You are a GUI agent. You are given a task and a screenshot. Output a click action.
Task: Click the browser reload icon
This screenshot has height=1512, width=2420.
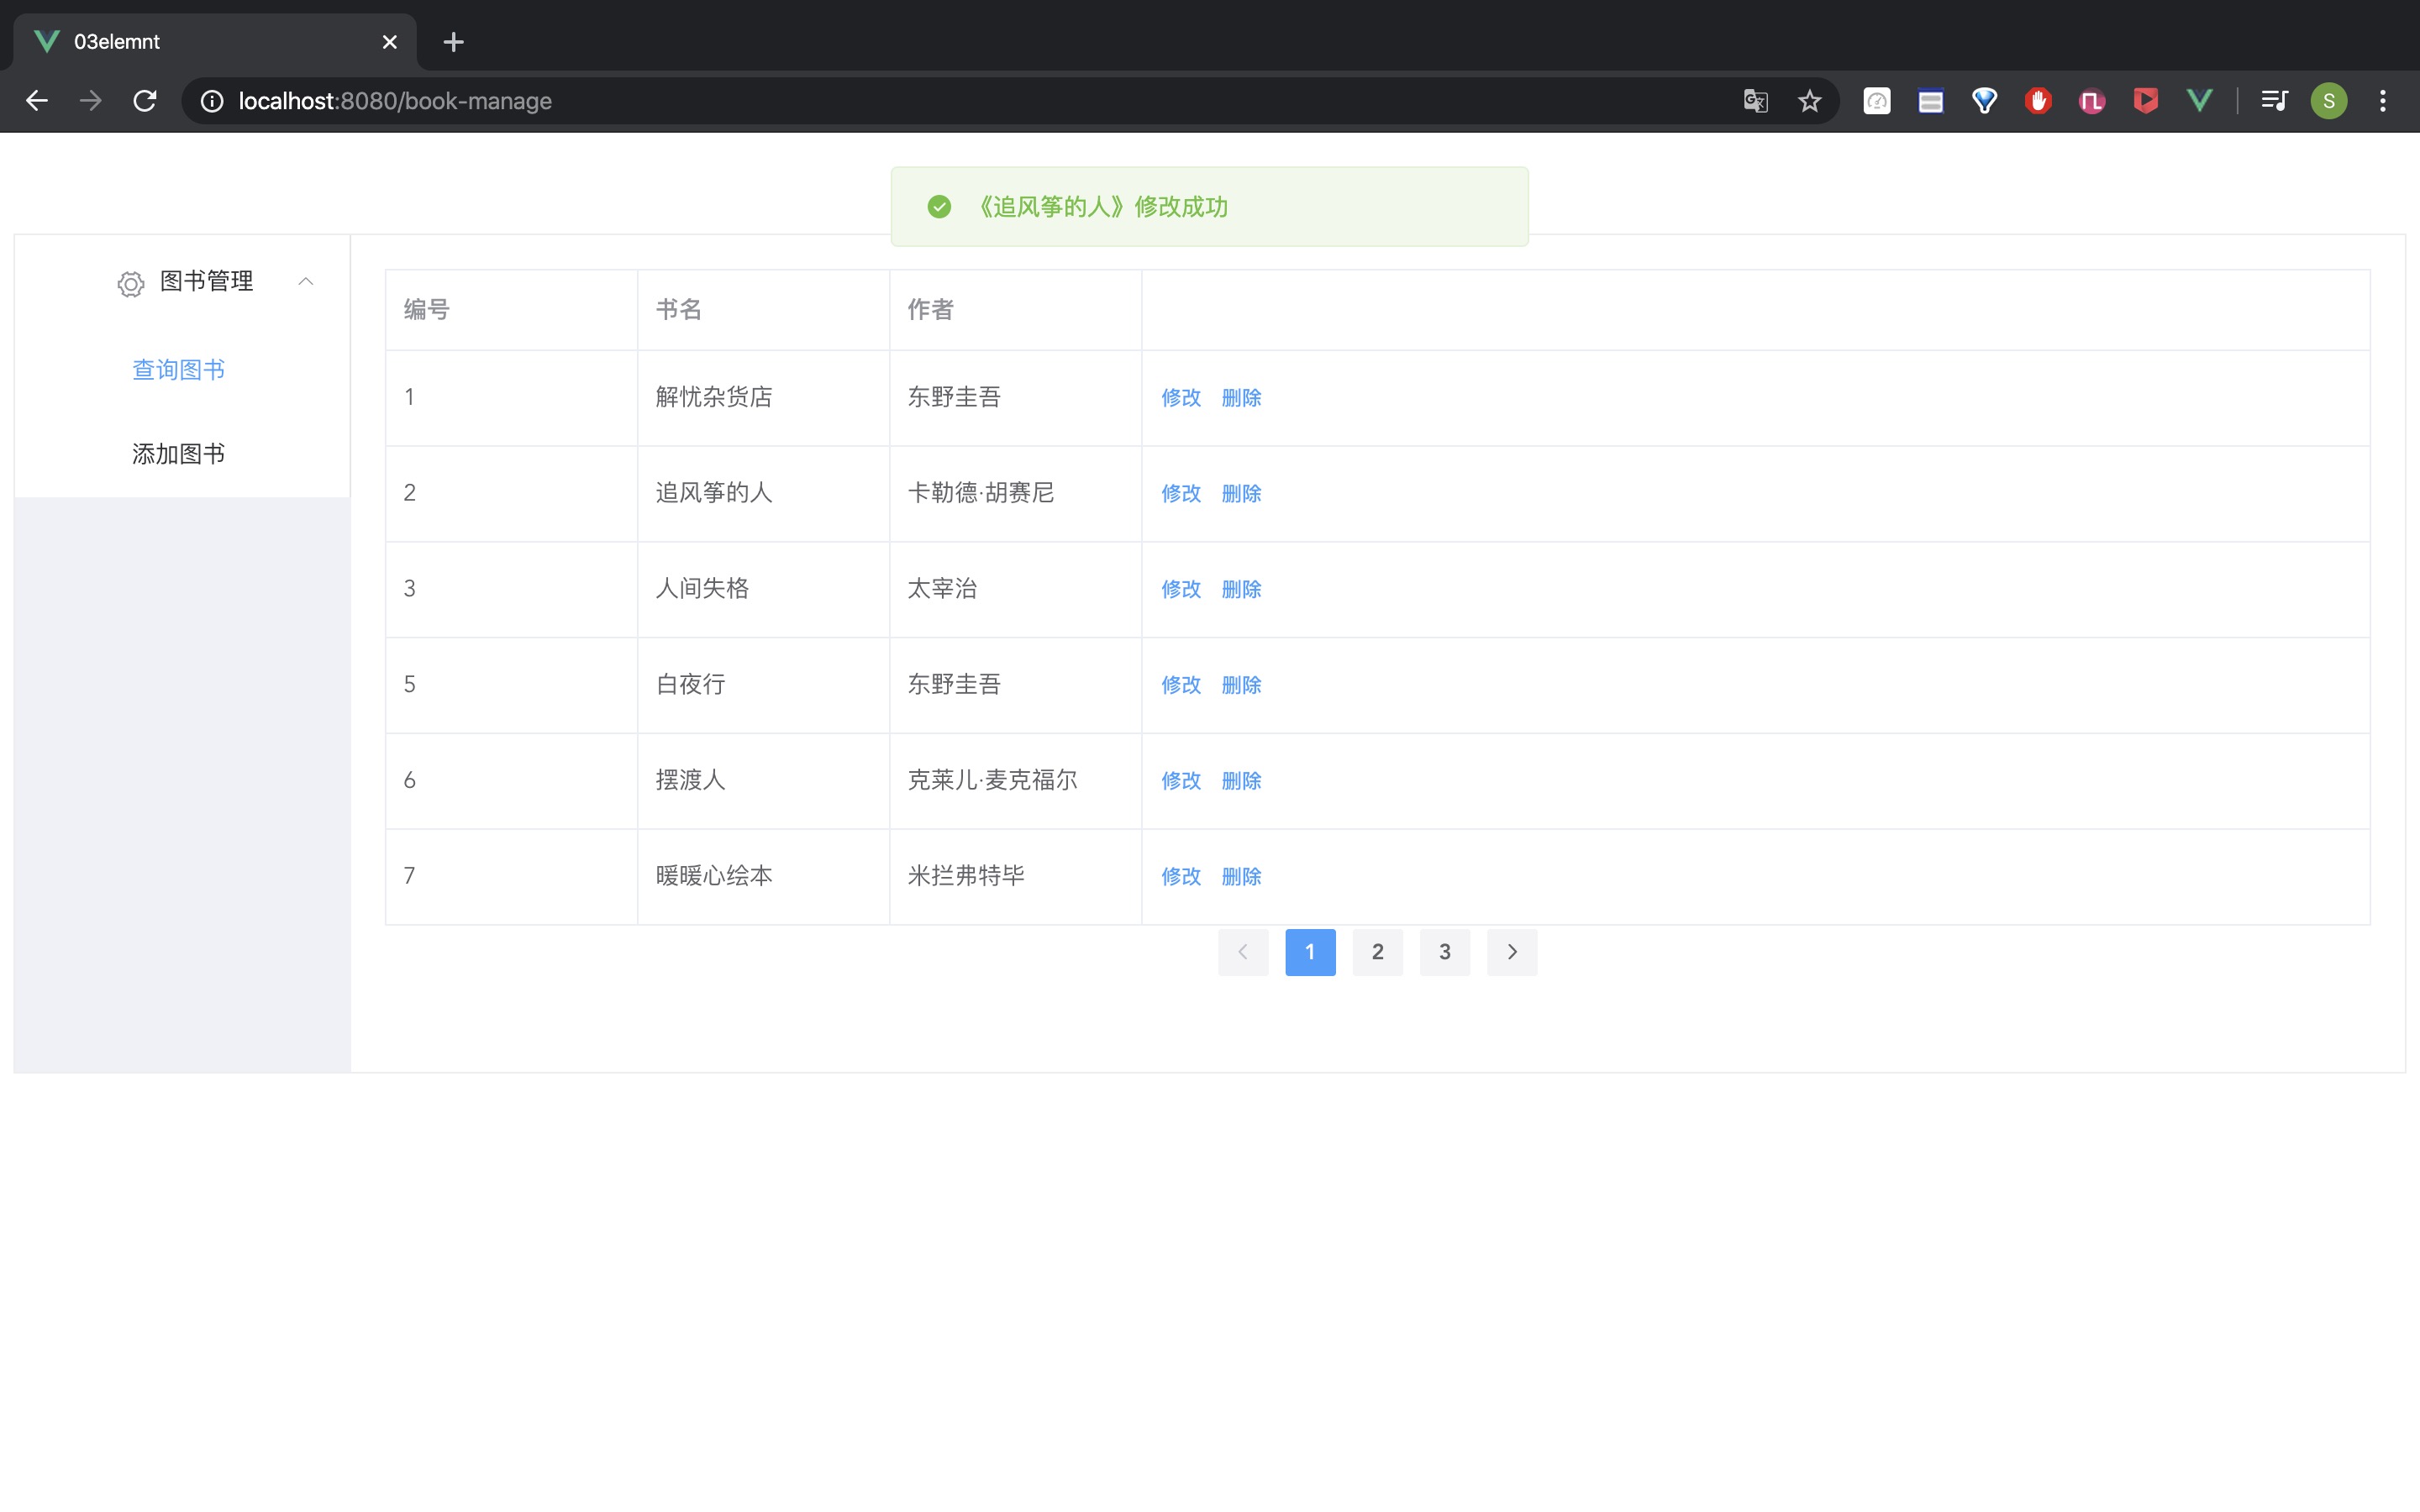[145, 101]
